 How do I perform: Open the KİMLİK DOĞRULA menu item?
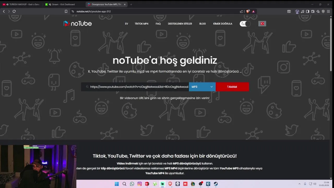click(223, 24)
